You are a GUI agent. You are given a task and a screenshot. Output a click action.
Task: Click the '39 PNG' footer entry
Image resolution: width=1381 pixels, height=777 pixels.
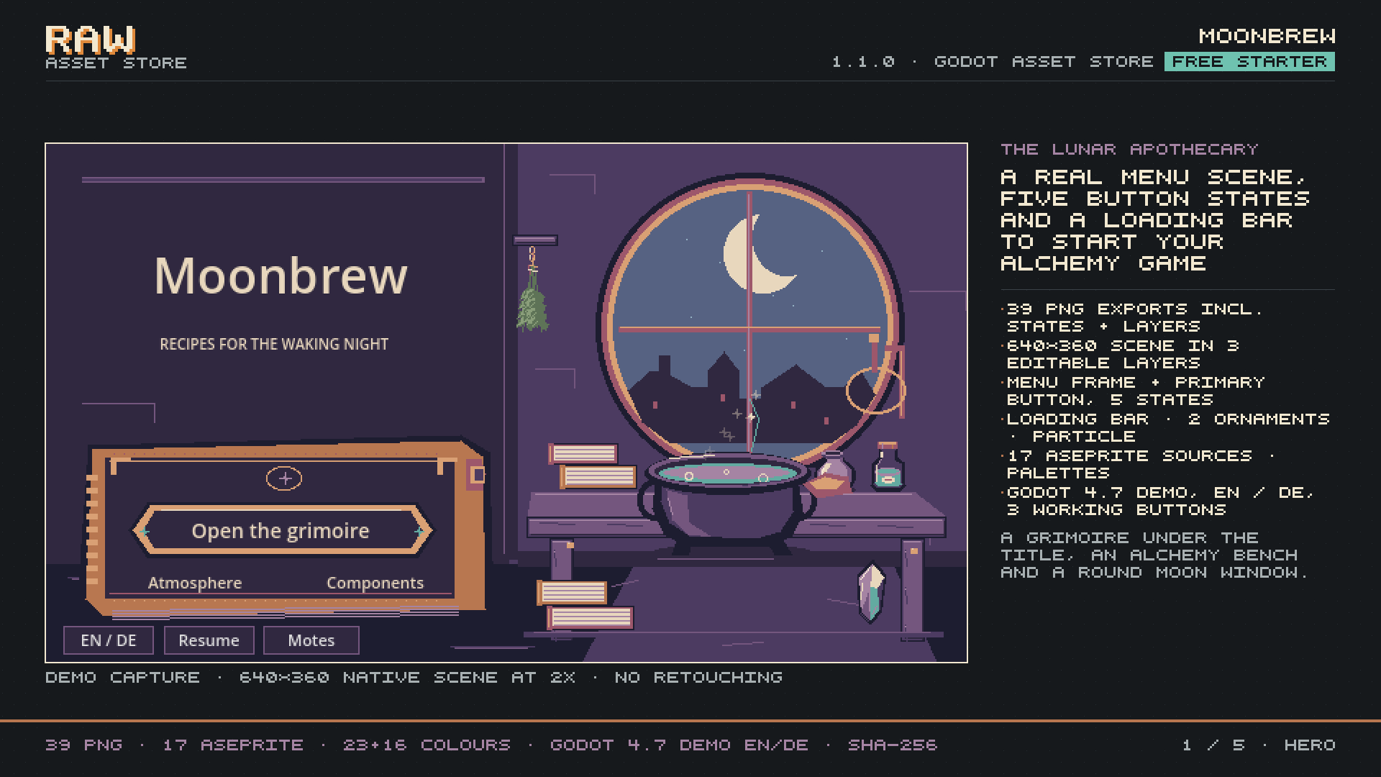[83, 745]
